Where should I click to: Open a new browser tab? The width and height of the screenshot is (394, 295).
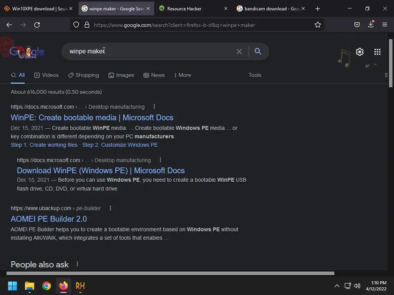[317, 9]
